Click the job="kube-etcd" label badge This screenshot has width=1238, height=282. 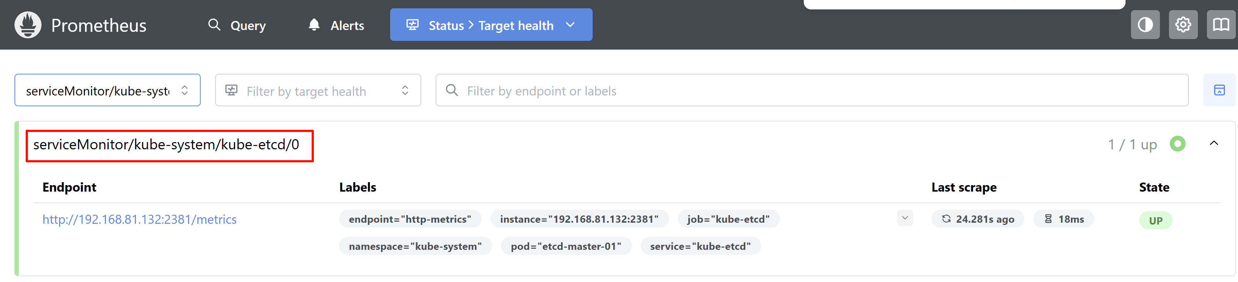coord(728,219)
